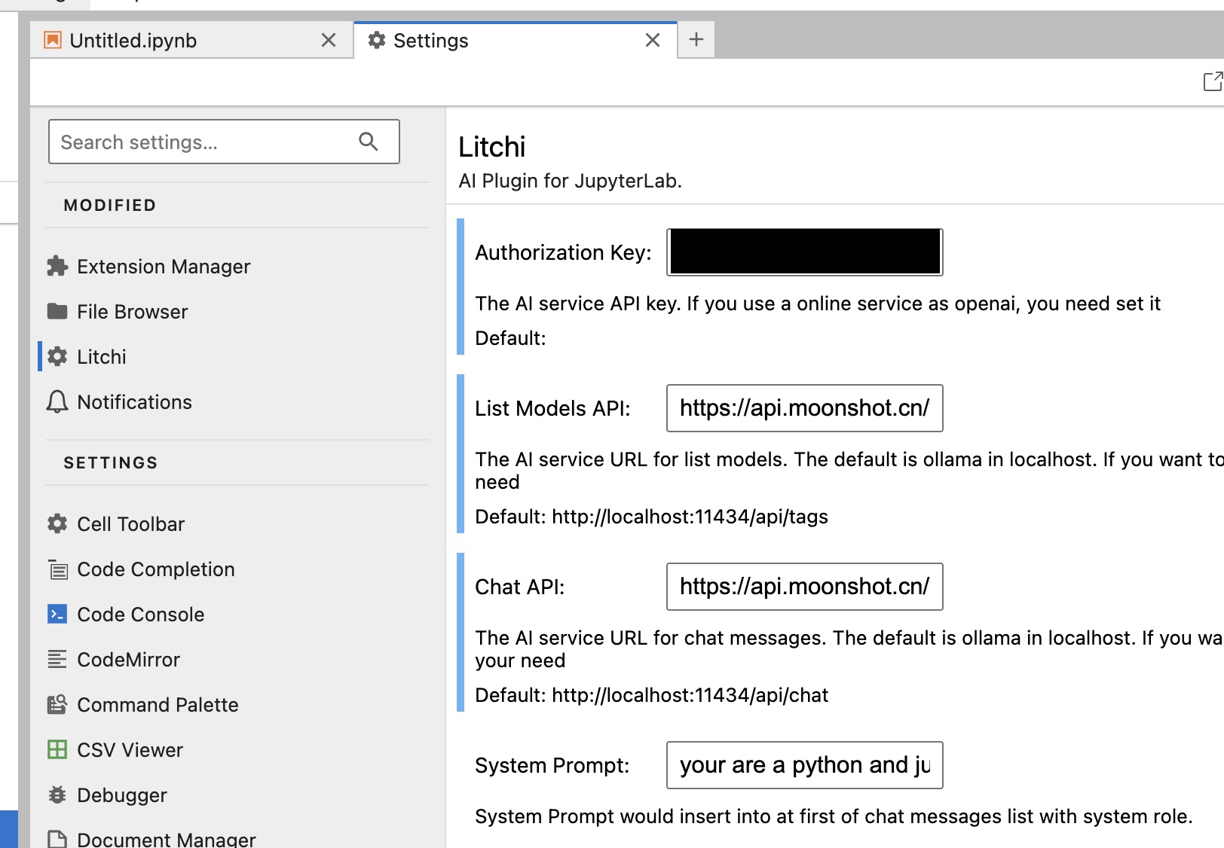The width and height of the screenshot is (1224, 848).
Task: Open a new tab with the plus button
Action: (695, 39)
